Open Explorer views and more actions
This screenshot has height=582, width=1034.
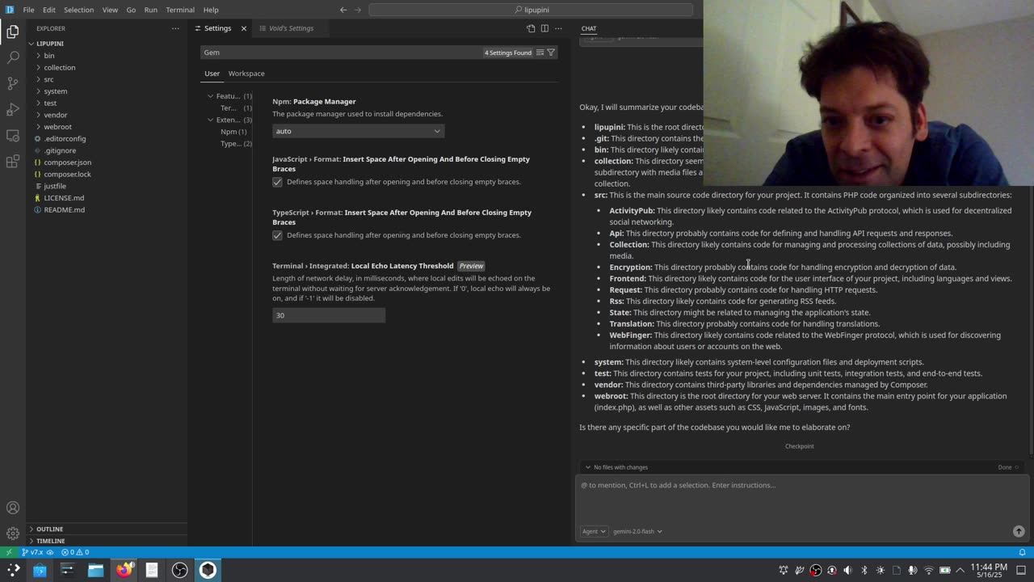tap(175, 28)
